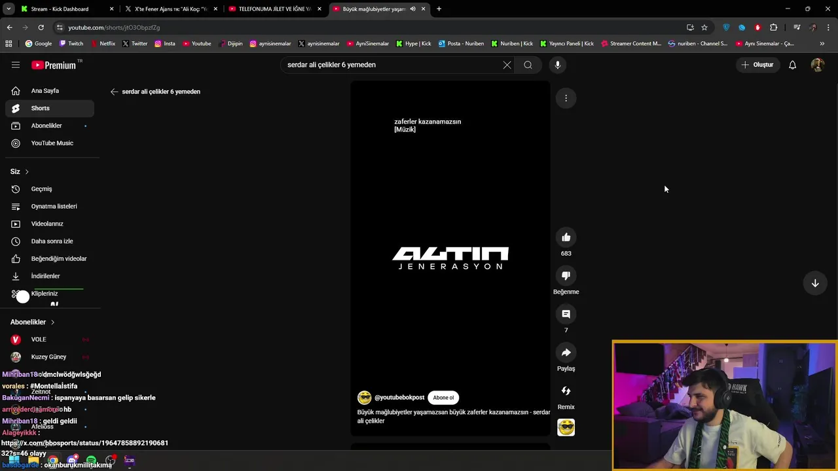
Task: Go to Ana Sayfa in the sidebar
Action: (x=50, y=91)
